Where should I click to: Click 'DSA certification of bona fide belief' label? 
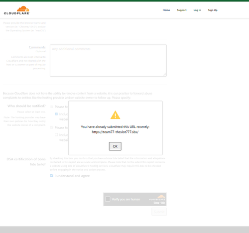pos(26,161)
